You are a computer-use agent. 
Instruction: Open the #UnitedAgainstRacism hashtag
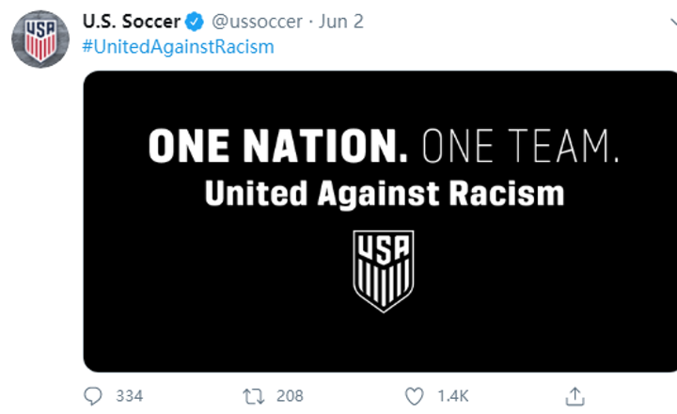179,46
